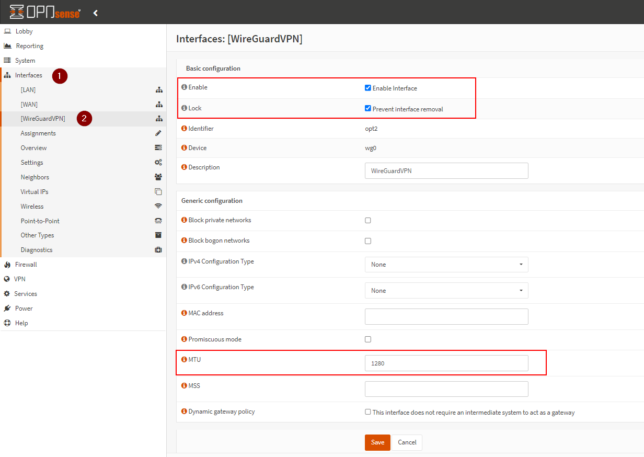
Task: Open IPv6 Configuration Type dropdown
Action: pos(446,291)
